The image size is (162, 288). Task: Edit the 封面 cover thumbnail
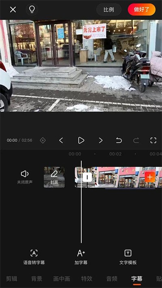point(54,177)
